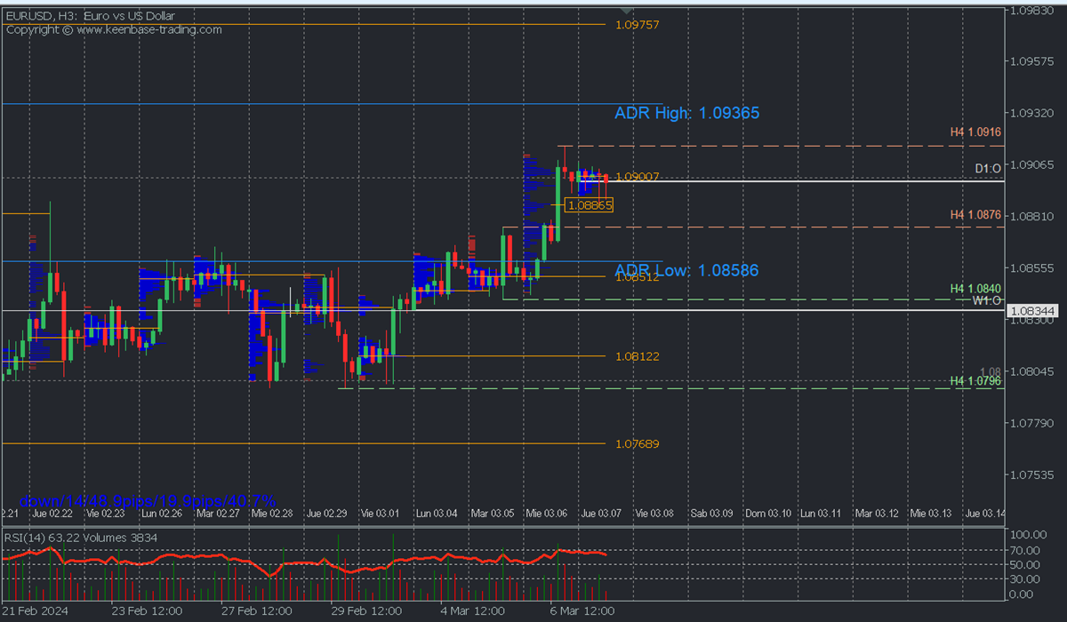Screen dimensions: 1067x622
Task: Select the D1:O daily open label
Action: (987, 168)
